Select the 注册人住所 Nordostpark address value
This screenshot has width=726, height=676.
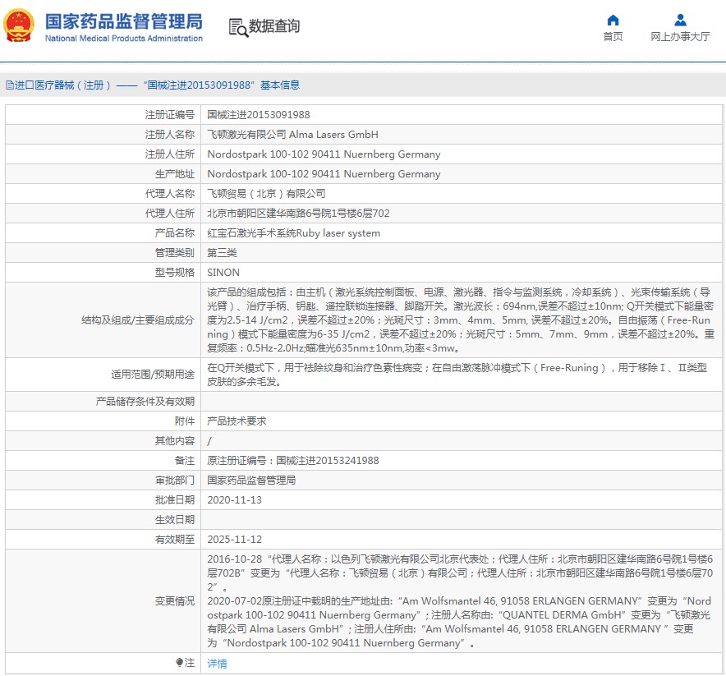324,154
